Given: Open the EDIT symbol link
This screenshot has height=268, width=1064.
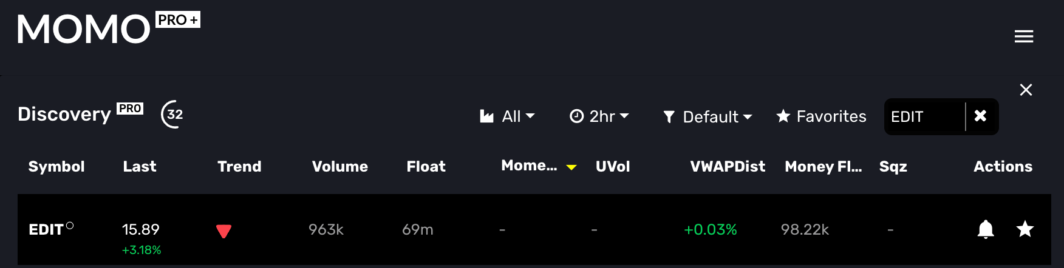Looking at the screenshot, I should (x=46, y=230).
